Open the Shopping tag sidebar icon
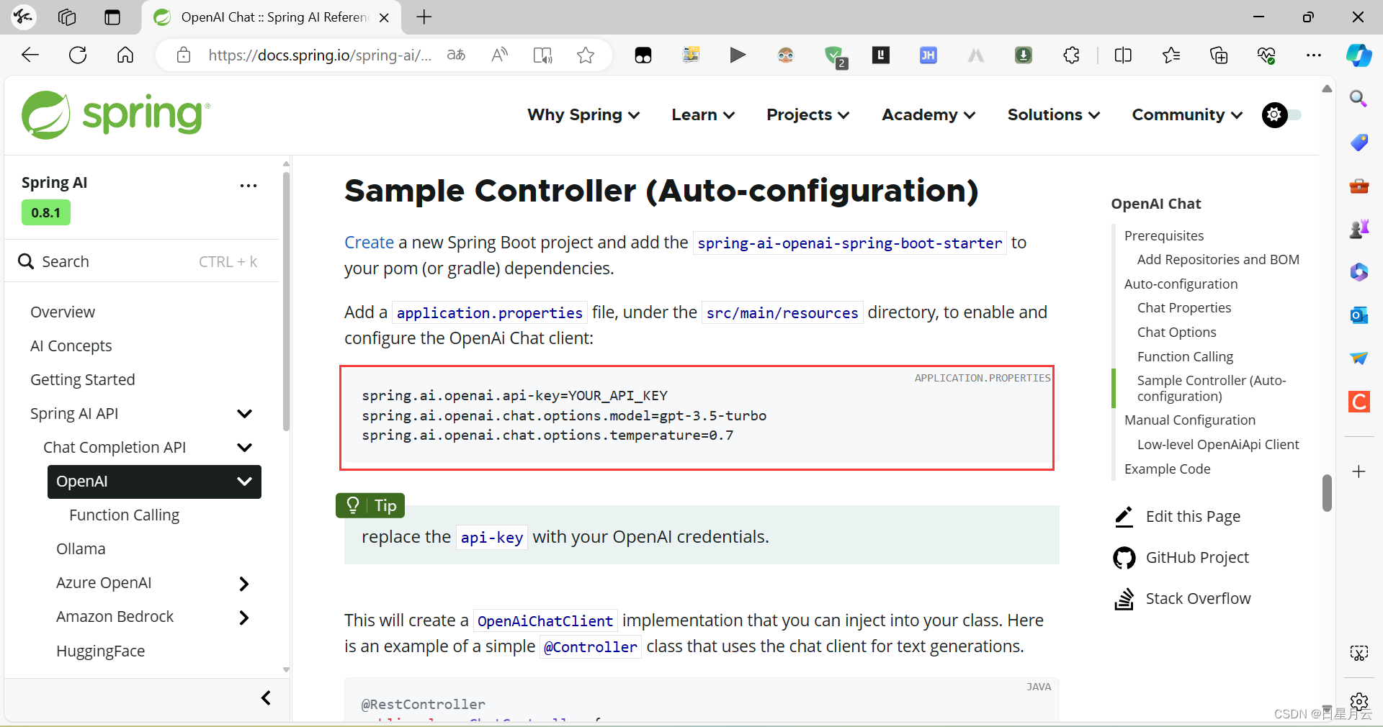The image size is (1383, 727). coord(1359,142)
